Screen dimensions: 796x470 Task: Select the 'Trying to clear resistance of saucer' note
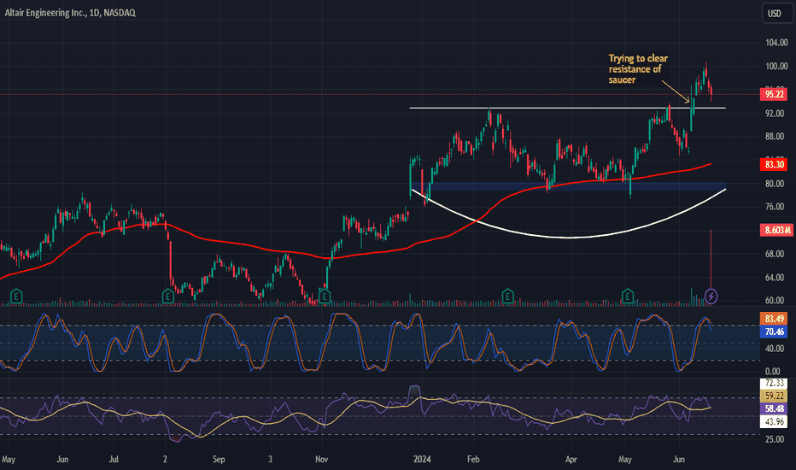coord(638,69)
